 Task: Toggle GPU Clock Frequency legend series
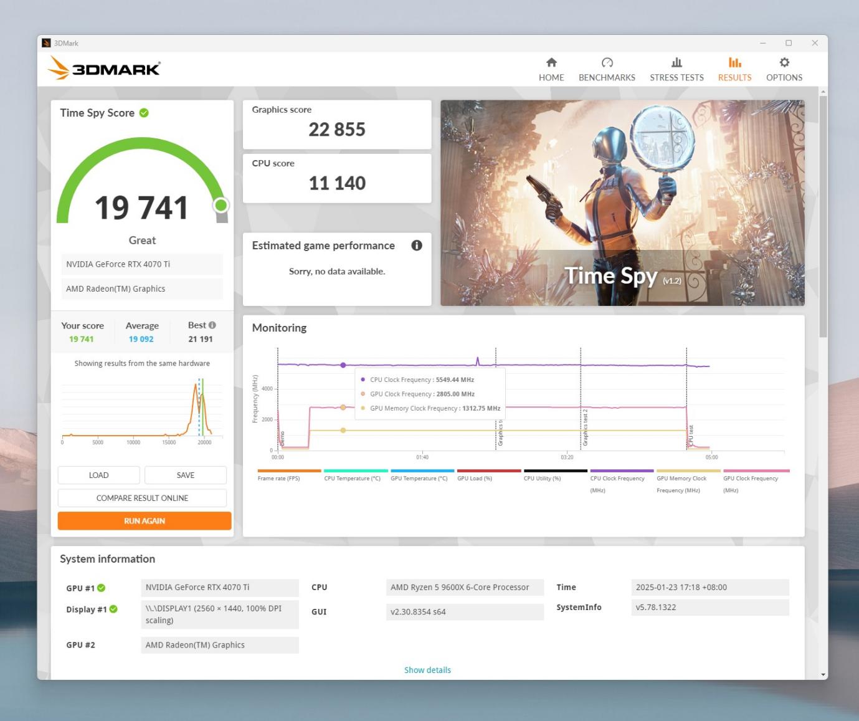[x=756, y=481]
